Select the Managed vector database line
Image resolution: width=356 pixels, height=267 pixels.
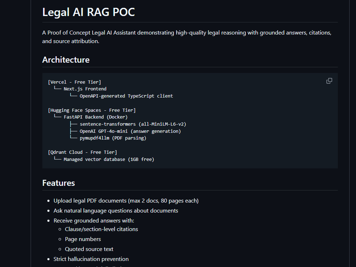coord(109,159)
